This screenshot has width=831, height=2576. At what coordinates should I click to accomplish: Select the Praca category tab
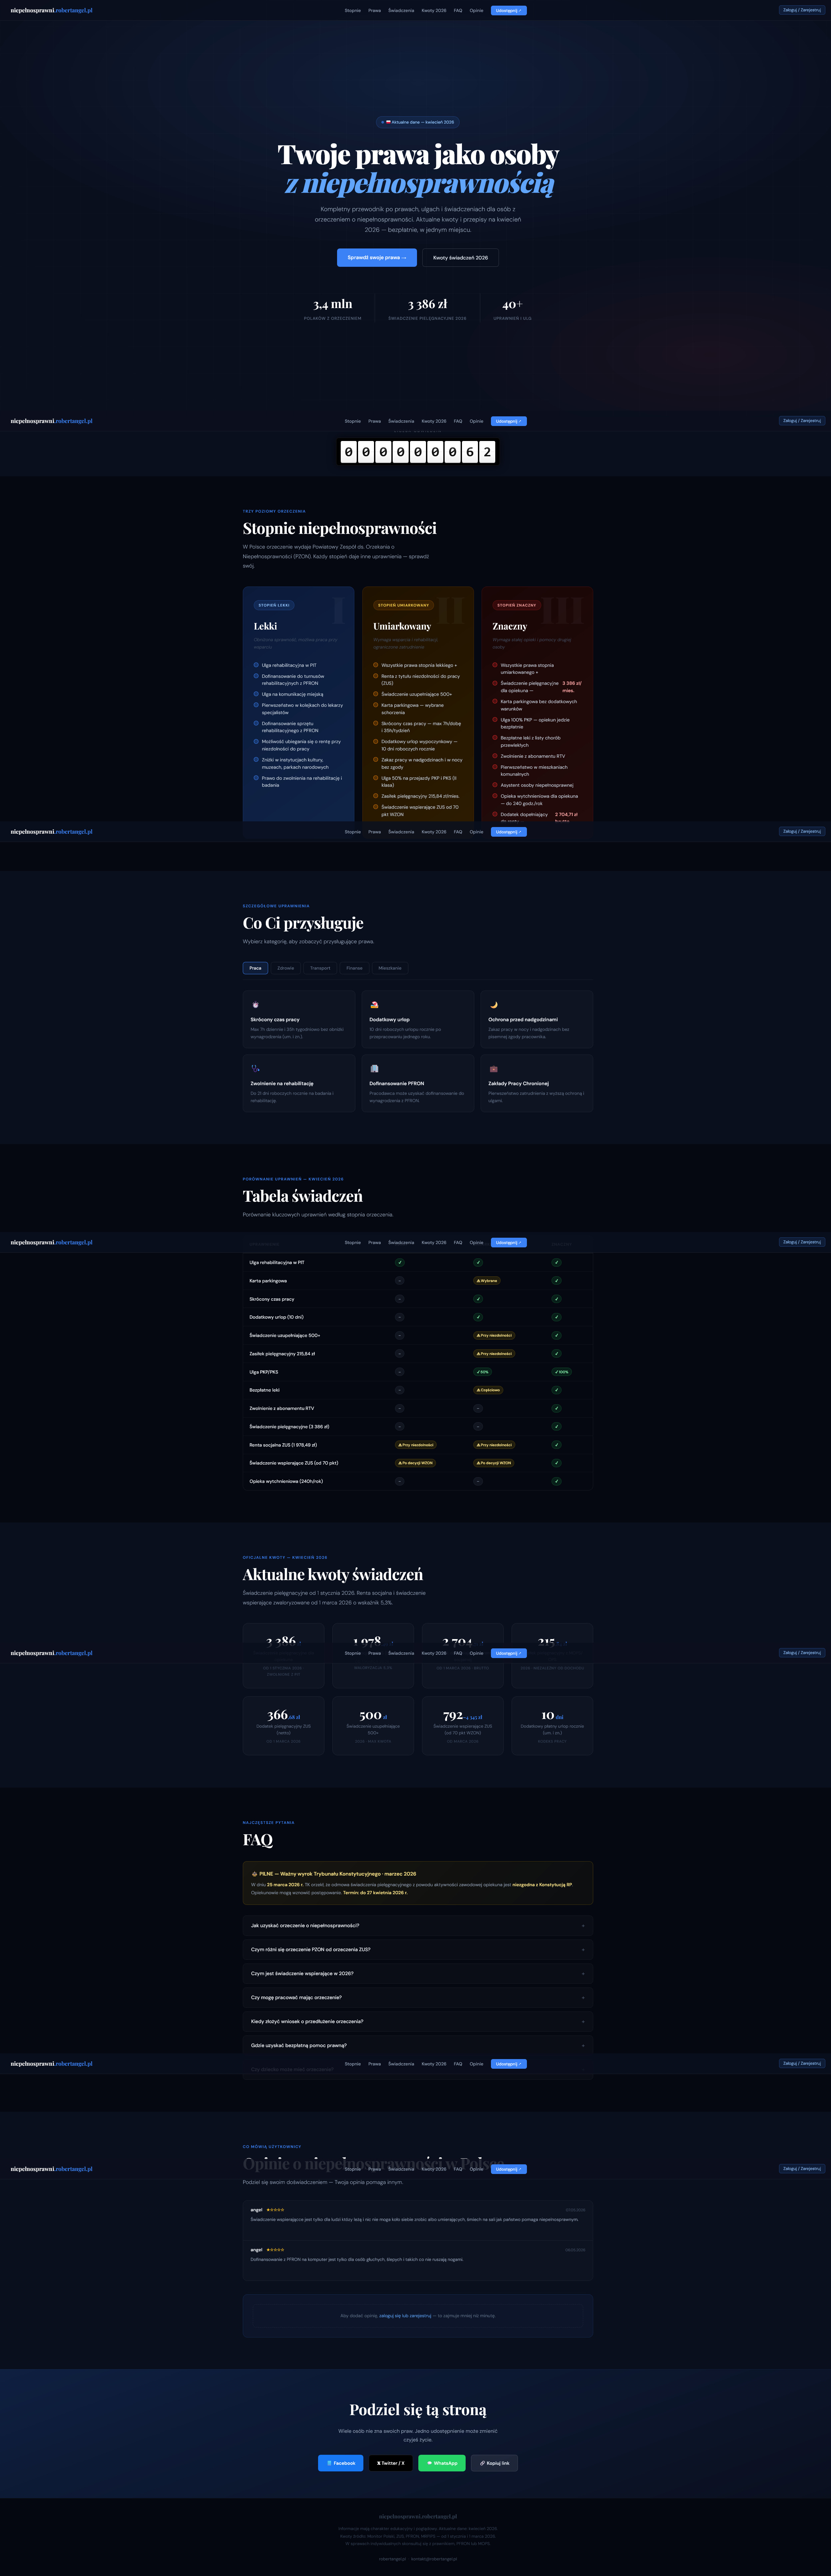click(255, 968)
